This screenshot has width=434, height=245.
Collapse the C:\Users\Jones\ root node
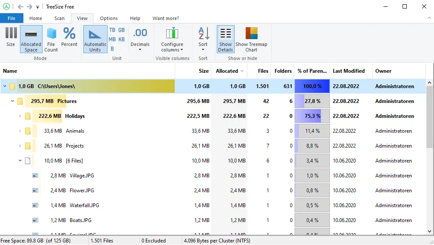point(4,86)
